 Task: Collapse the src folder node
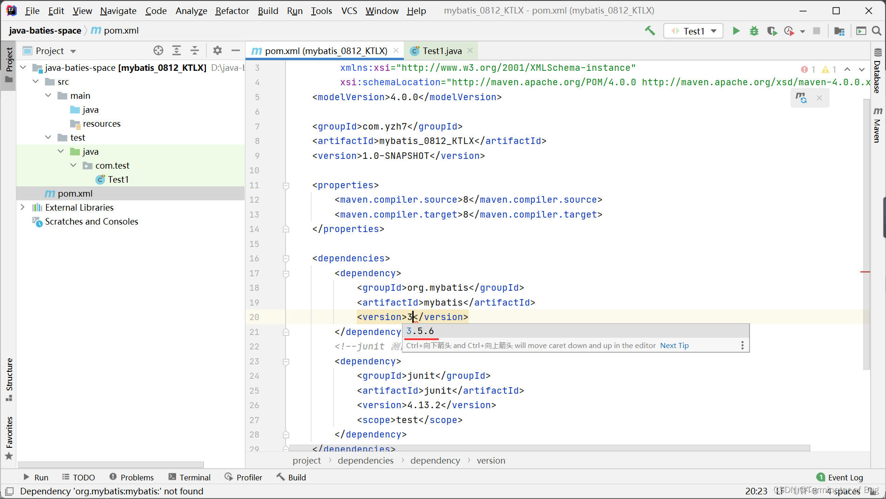point(35,82)
